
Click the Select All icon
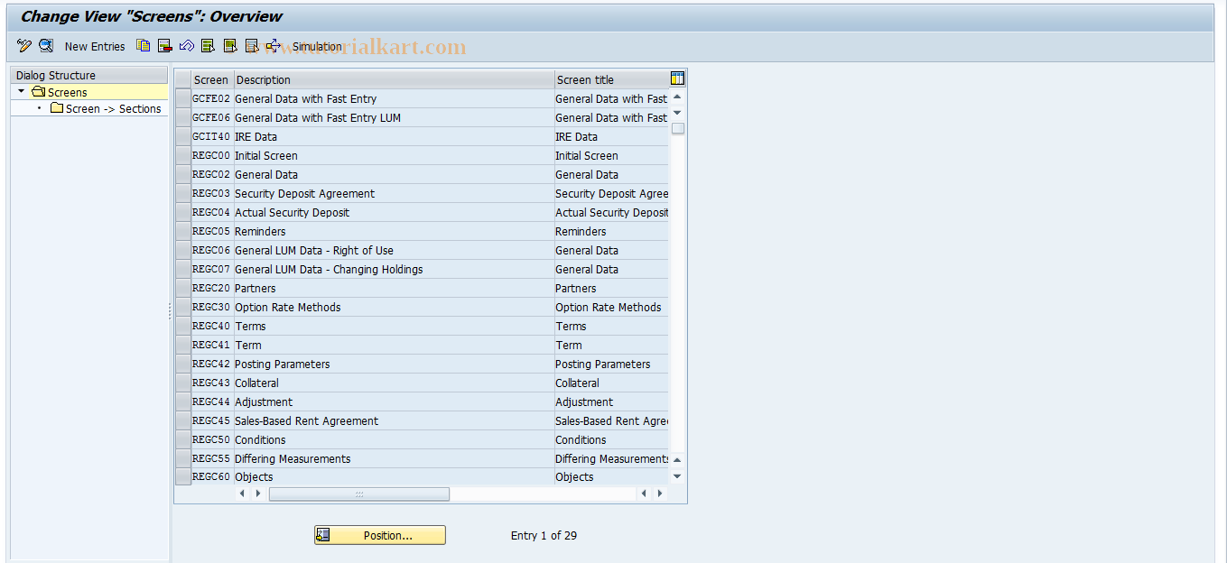click(x=209, y=46)
